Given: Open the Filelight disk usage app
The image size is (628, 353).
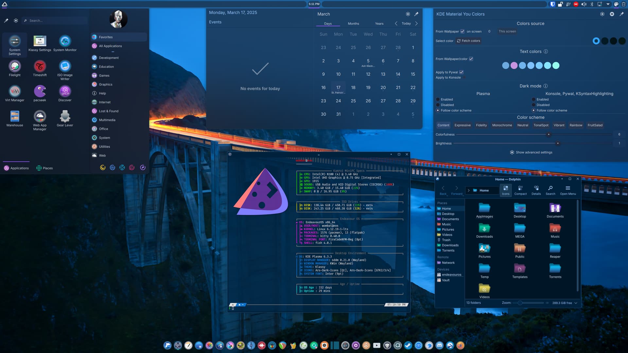Looking at the screenshot, I should (x=15, y=67).
